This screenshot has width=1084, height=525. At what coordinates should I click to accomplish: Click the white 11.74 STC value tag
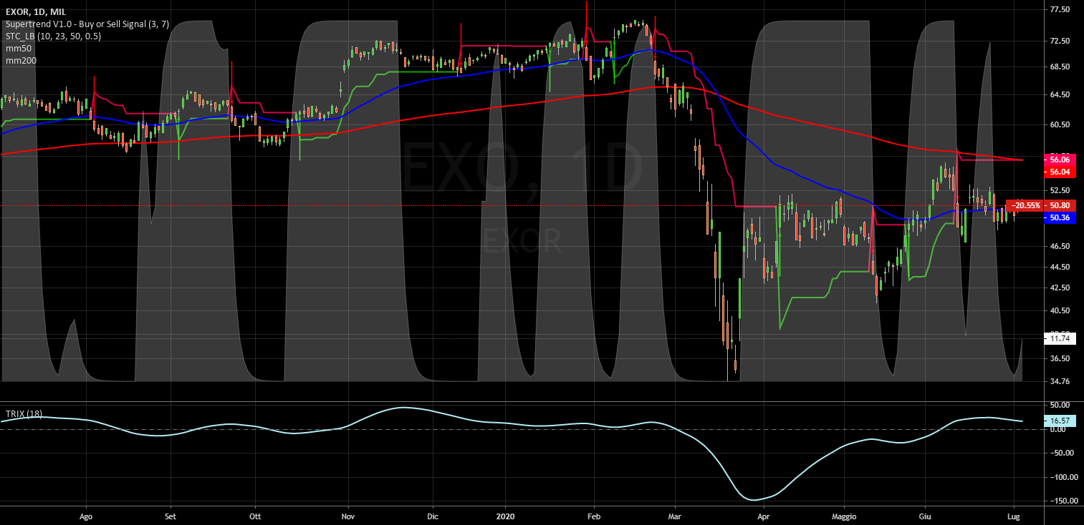(1060, 338)
